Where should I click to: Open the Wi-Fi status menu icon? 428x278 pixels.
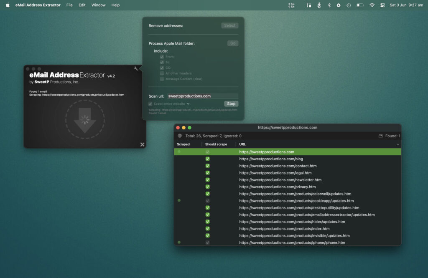pos(372,5)
